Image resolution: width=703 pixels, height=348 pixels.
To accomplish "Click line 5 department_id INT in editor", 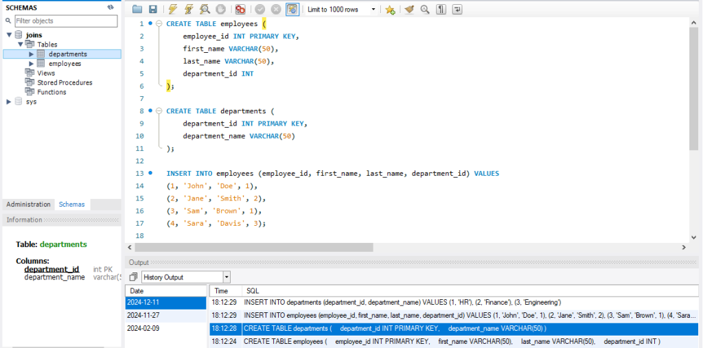I will click(x=218, y=73).
